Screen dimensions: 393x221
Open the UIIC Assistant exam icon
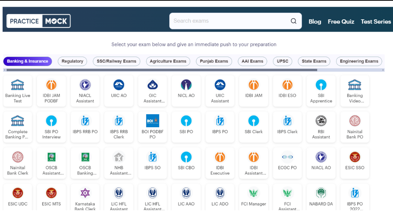click(x=220, y=85)
